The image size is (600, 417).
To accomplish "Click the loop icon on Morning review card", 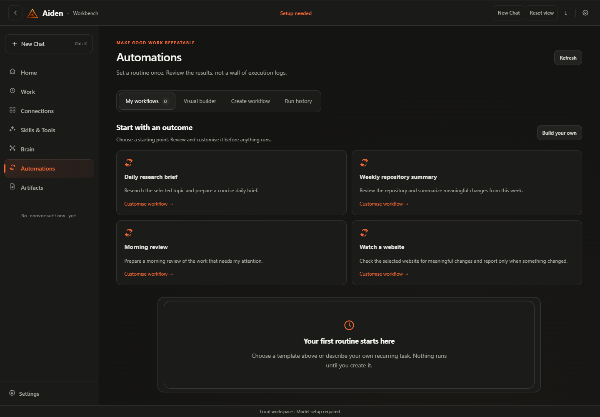I will (x=129, y=233).
